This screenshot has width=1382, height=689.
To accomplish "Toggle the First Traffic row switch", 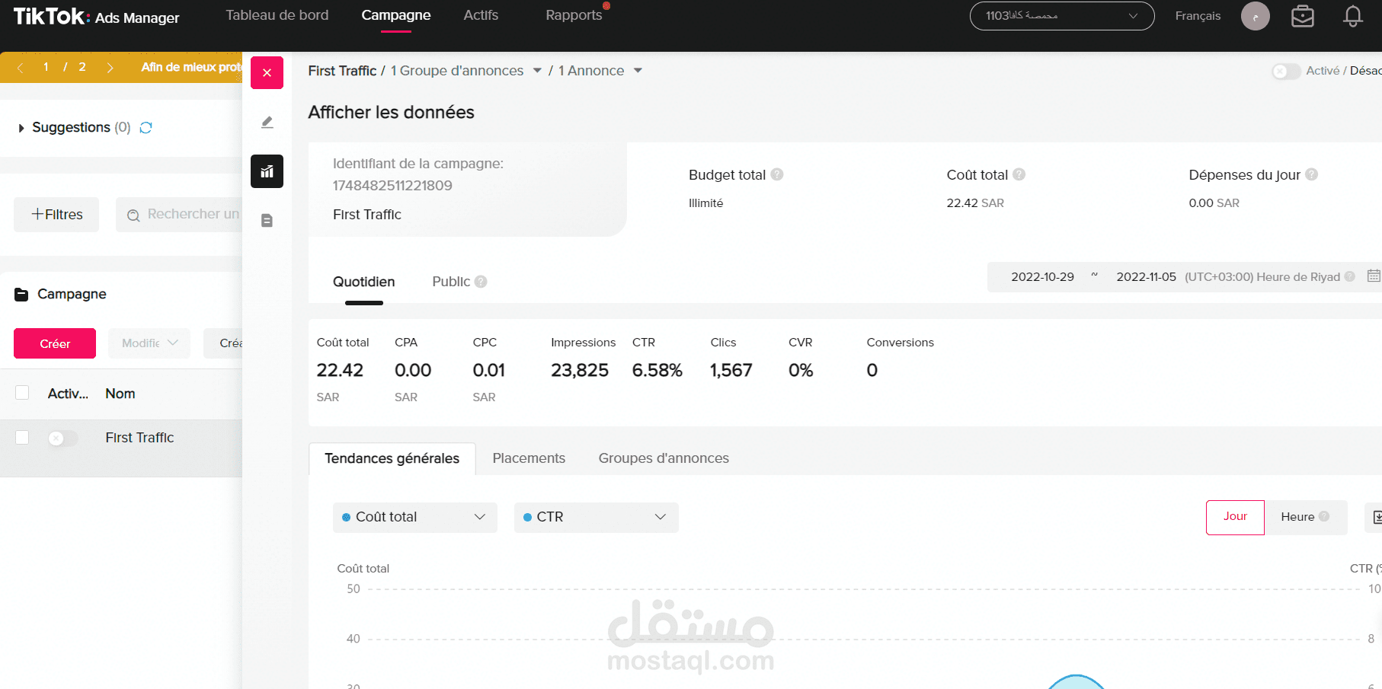I will pos(62,439).
